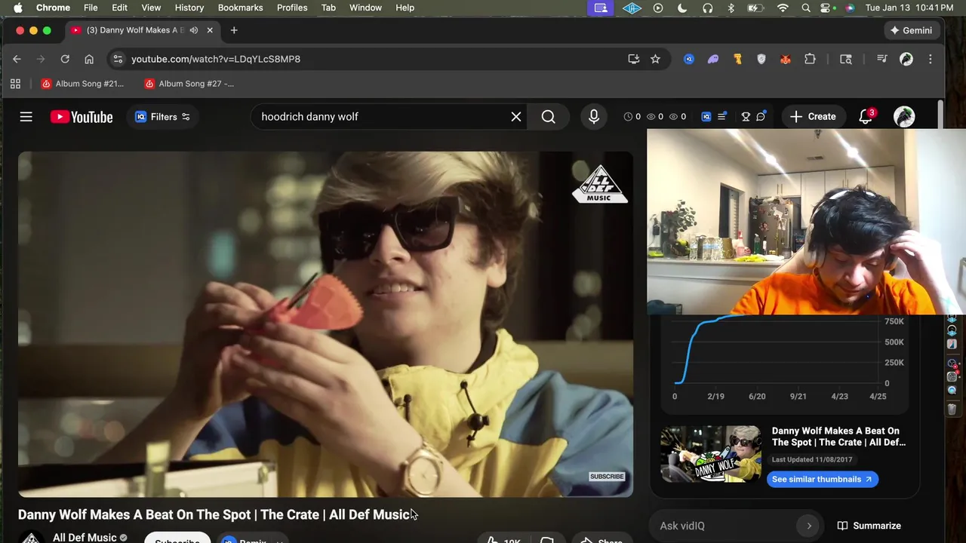Open Wi-Fi menu in menu bar
966x543 pixels.
tap(783, 8)
